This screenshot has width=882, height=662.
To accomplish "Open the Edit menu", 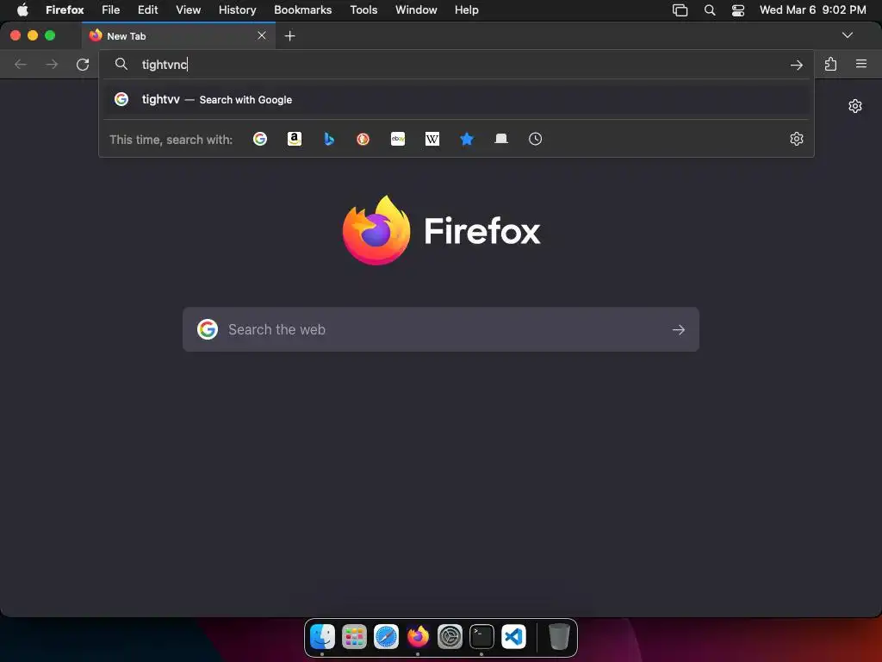I will 148,10.
